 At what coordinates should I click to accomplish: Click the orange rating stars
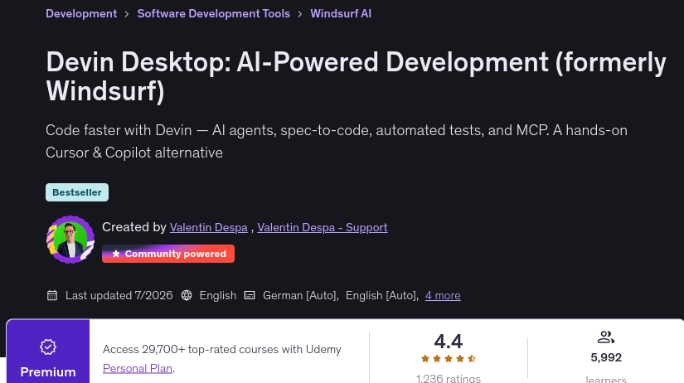[448, 359]
